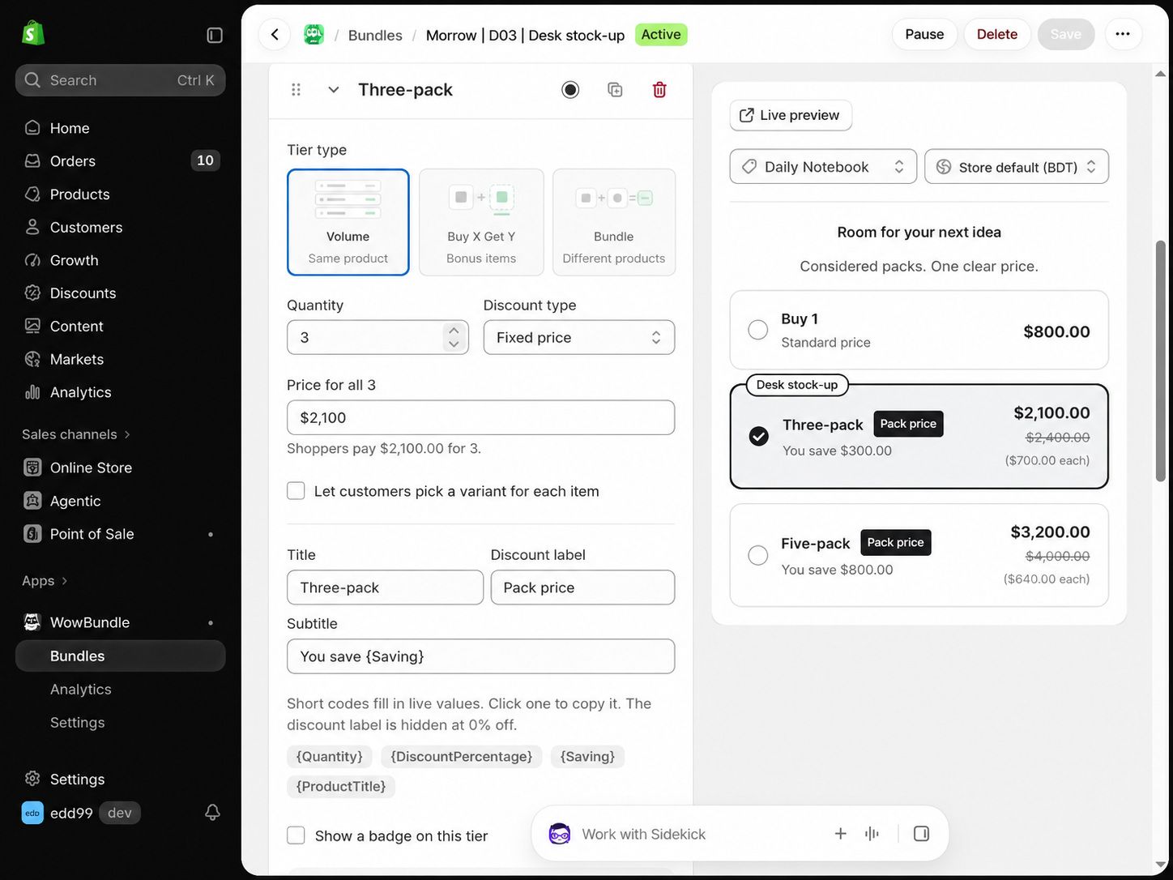The image size is (1173, 880).
Task: Click the Price for all 3 field
Action: pos(480,417)
